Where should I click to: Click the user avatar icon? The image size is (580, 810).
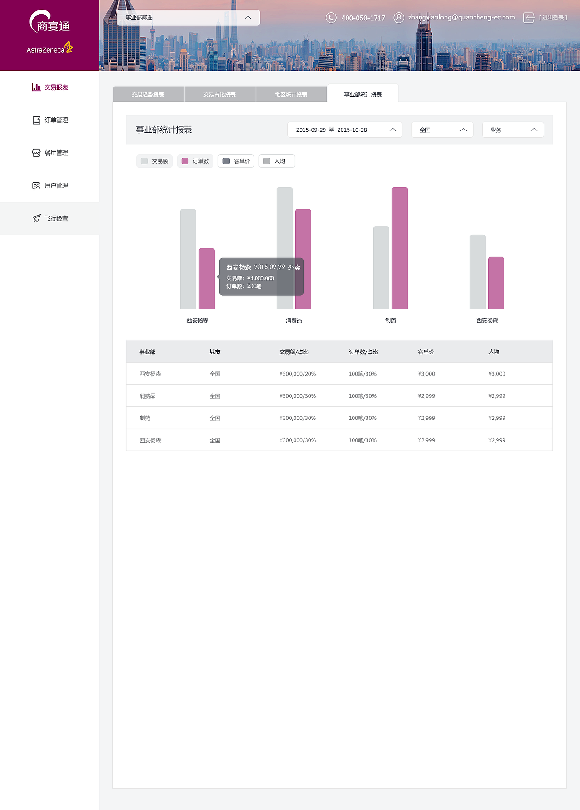click(x=399, y=18)
